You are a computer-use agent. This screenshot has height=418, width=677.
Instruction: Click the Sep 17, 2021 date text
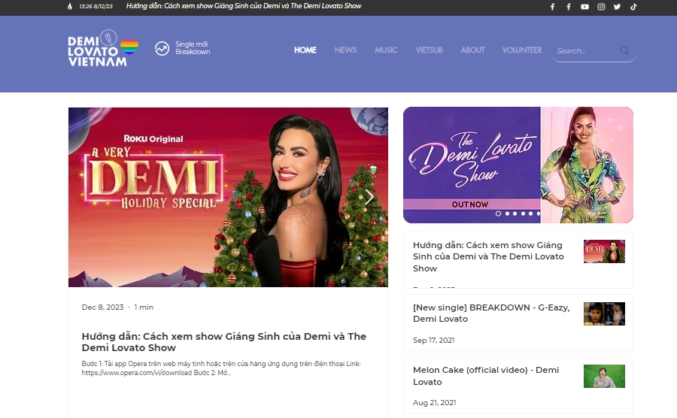pyautogui.click(x=433, y=341)
